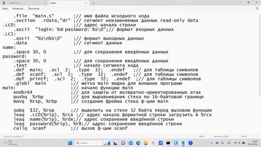The image size is (261, 147).
Task: Click the 'password:' label line
Action: pyautogui.click(x=15, y=56)
